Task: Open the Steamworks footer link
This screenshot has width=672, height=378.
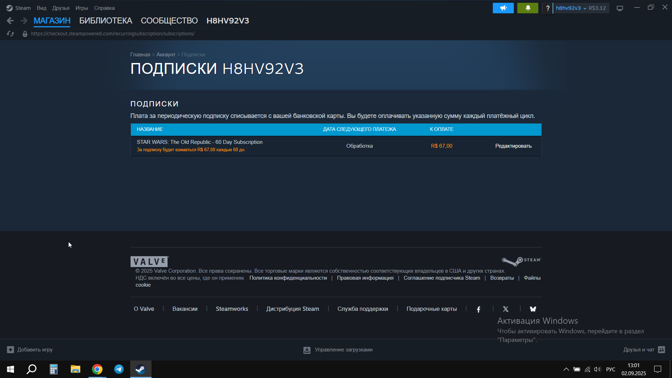Action: [232, 309]
